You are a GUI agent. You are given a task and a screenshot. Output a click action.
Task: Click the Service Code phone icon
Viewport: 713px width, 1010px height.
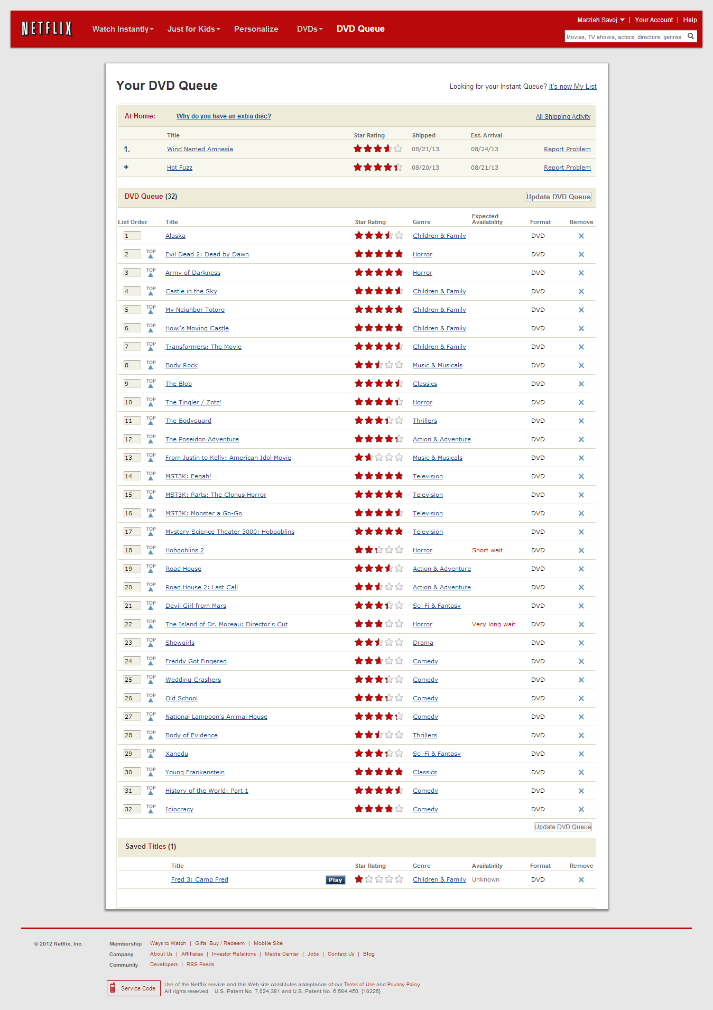point(113,988)
